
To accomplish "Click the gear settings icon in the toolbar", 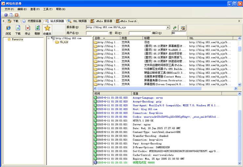I will (x=6, y=15).
